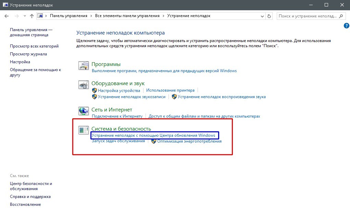Close the Устранение неполадок window
This screenshot has height=213, width=350.
tap(342, 5)
